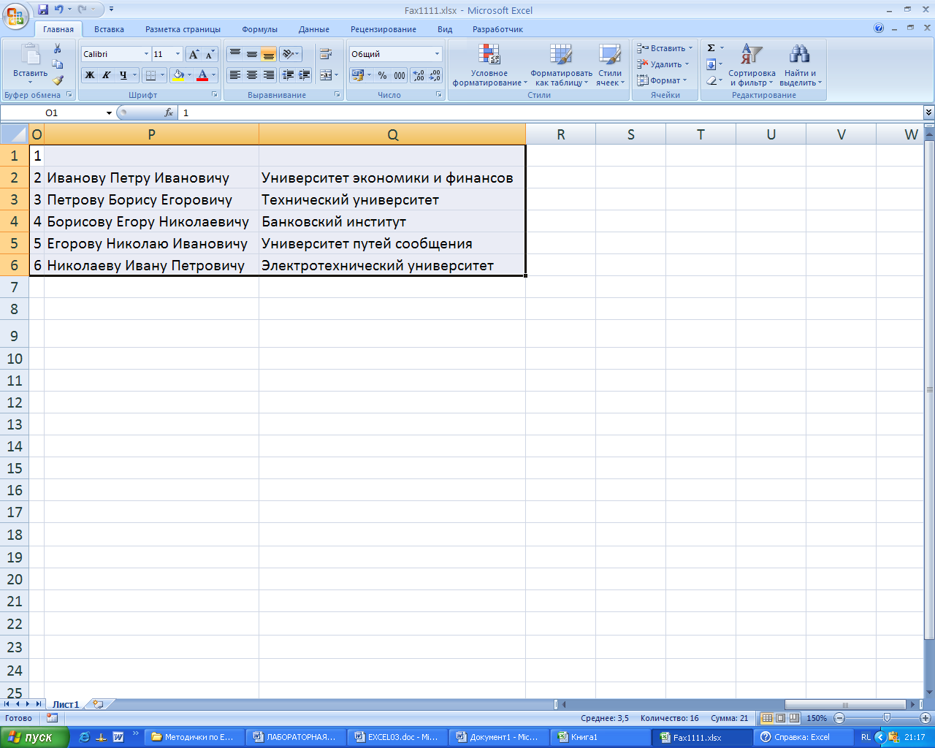Switch to the Разработчик tab
The image size is (935, 748).
tap(497, 29)
